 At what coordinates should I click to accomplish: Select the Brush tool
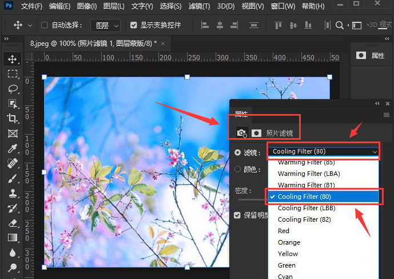point(13,178)
